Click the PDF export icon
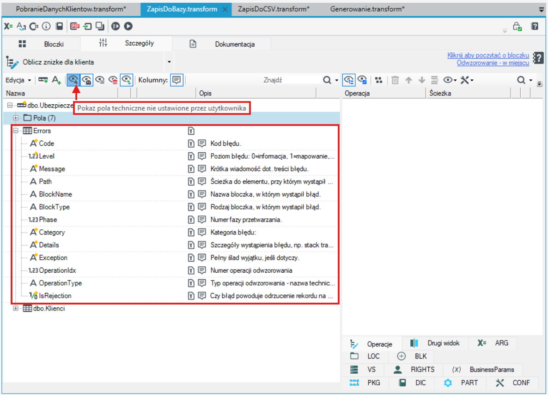 (75, 26)
